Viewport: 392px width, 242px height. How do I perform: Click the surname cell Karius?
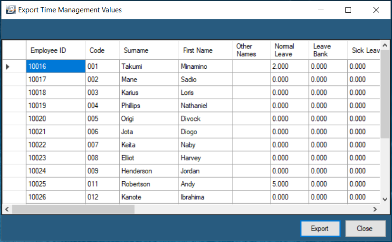coord(149,93)
